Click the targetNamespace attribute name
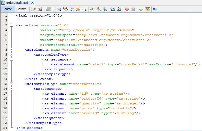This screenshot has height=131, width=202. (57, 35)
